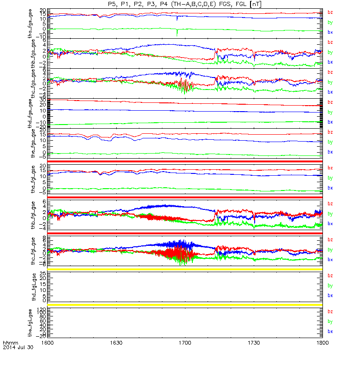
Task: Click the bx legend of thc_fgs_gse panel
Action: tap(330, 92)
